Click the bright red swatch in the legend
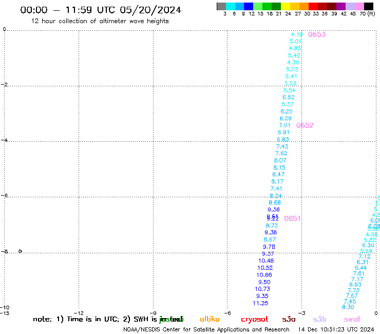Viewport: 380px width, 334px height. point(313,6)
